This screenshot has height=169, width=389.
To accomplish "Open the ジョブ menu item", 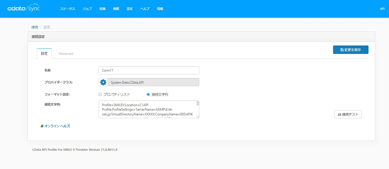I will tap(87, 9).
